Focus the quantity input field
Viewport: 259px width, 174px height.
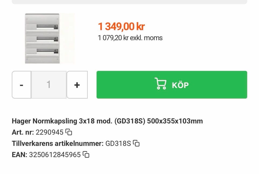49,85
